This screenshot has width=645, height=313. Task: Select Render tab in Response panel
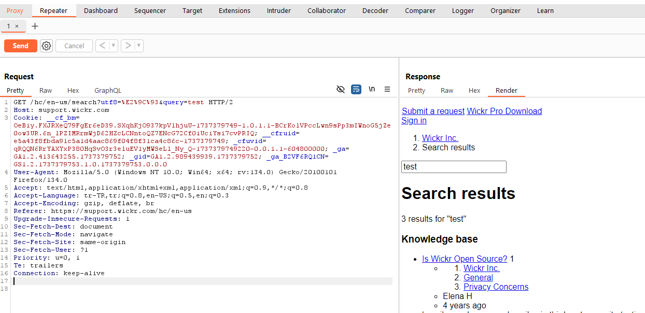pos(507,90)
